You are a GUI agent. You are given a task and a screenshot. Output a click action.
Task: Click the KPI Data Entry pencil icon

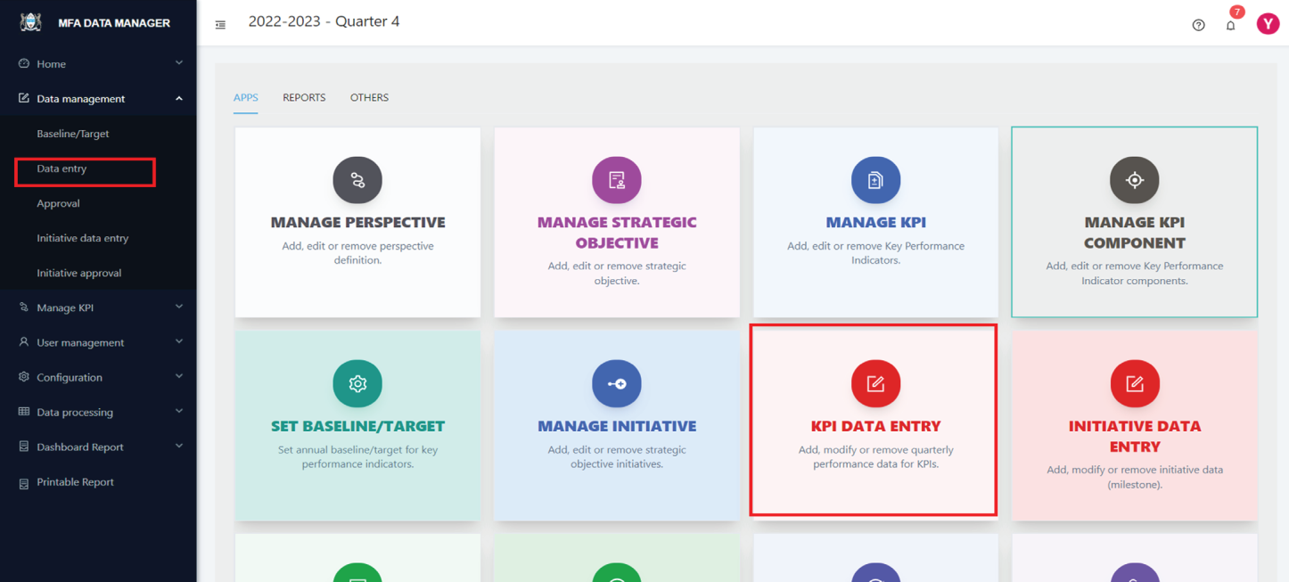[x=875, y=383]
